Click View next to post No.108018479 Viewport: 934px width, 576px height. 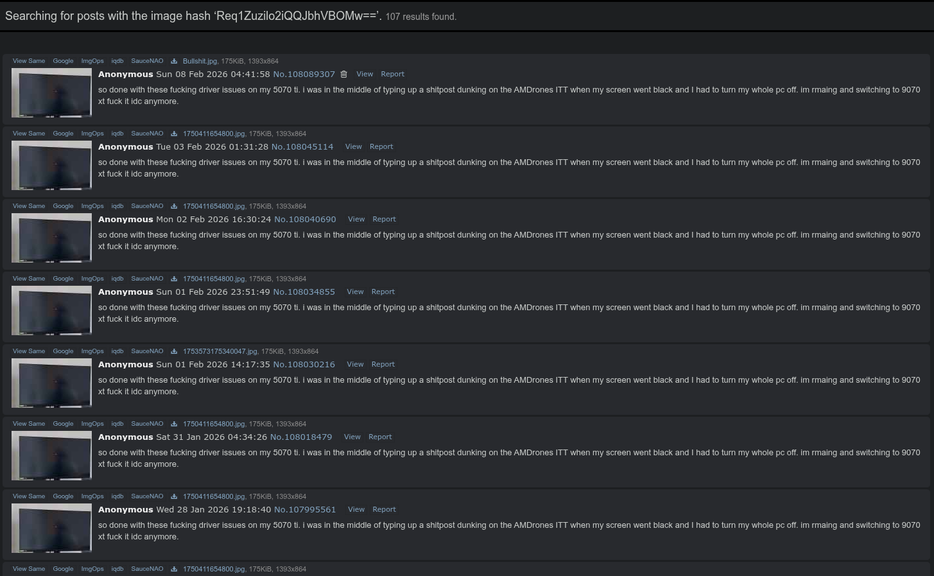352,437
